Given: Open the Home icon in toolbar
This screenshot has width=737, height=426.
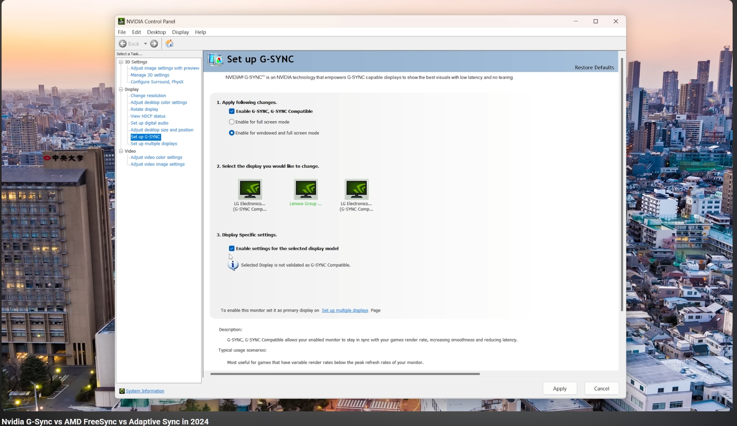Looking at the screenshot, I should [x=170, y=43].
